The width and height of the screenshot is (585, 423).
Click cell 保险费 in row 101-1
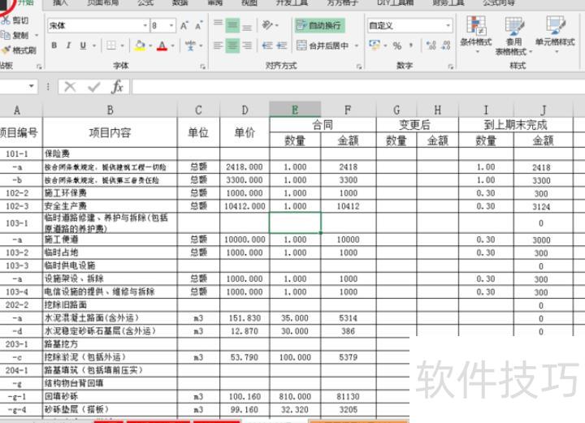pos(110,153)
